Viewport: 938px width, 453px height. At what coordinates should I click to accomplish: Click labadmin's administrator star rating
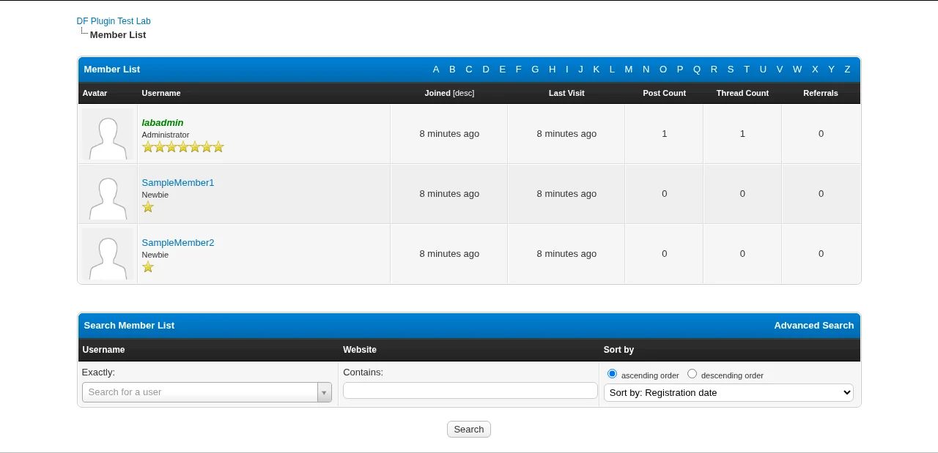pos(182,147)
